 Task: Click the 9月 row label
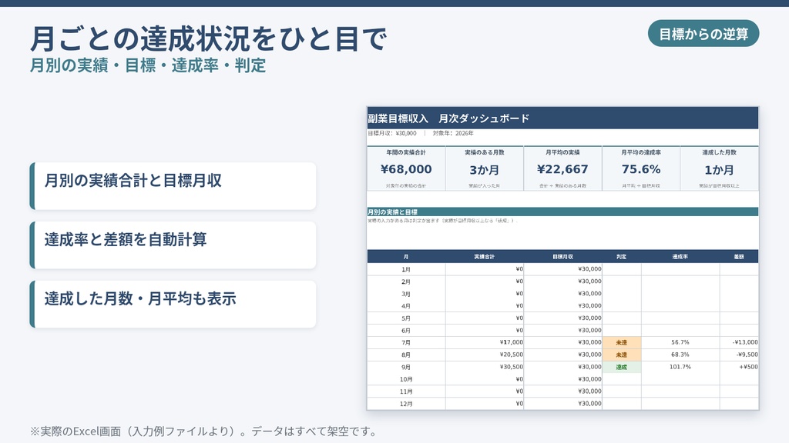406,367
